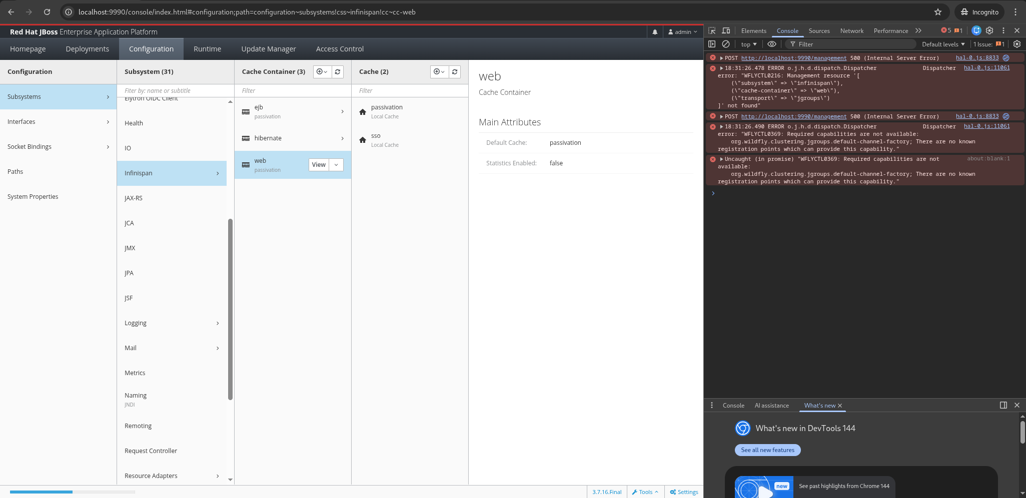Select the Logging subsystem
This screenshot has width=1026, height=498.
tap(172, 323)
